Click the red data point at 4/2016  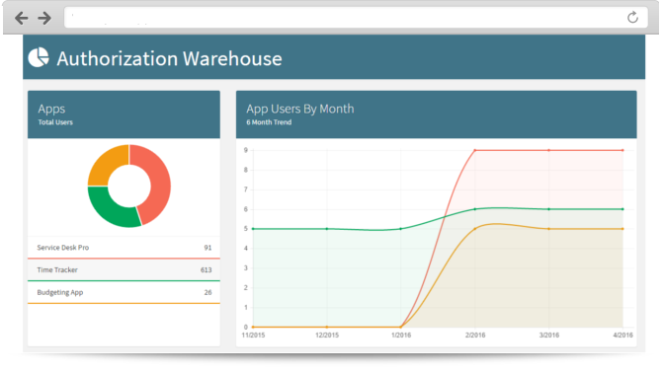coord(622,150)
